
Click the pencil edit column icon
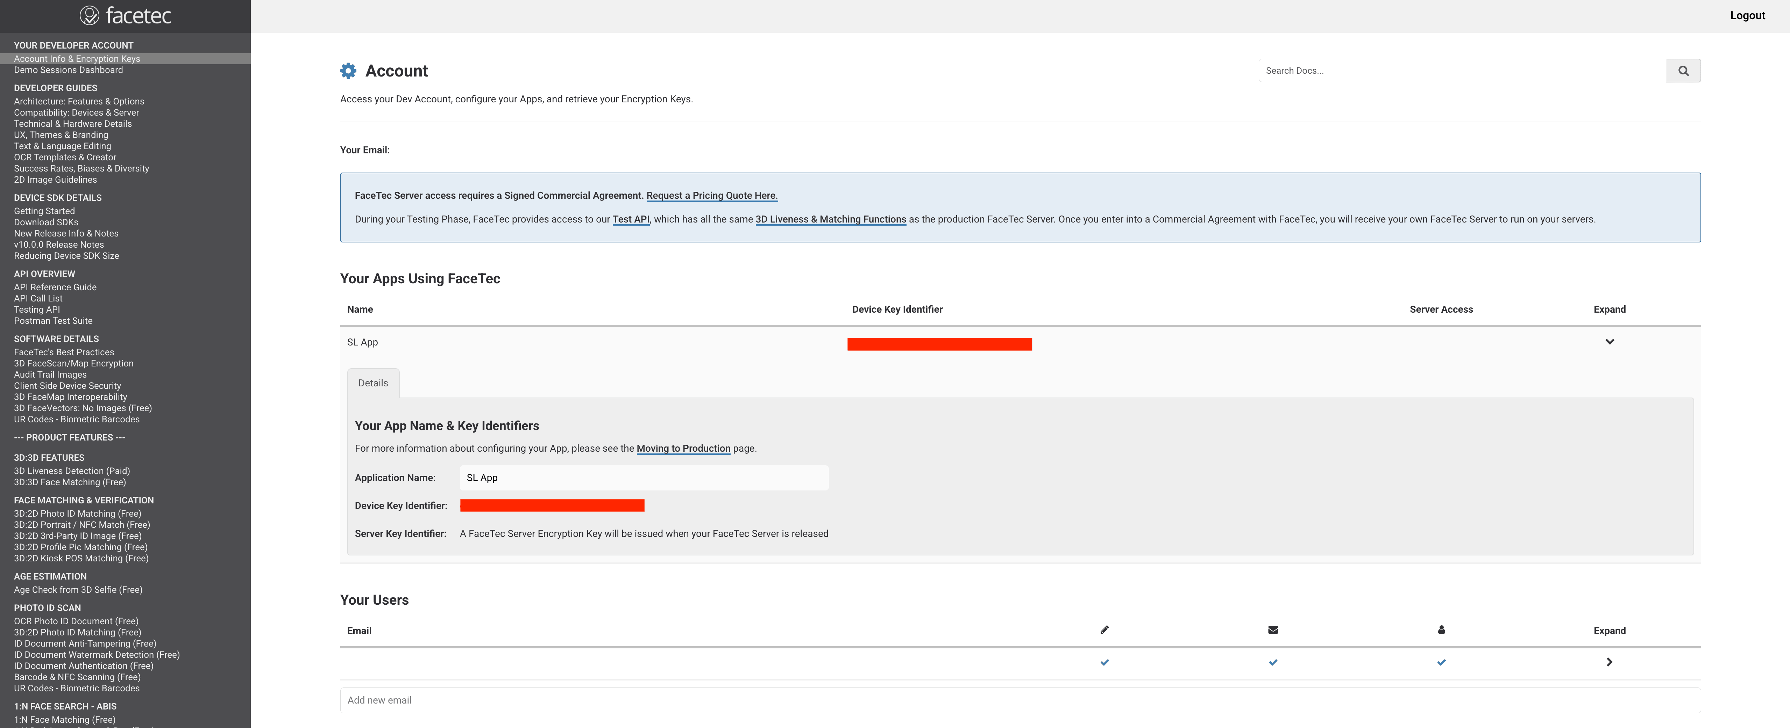click(x=1104, y=629)
